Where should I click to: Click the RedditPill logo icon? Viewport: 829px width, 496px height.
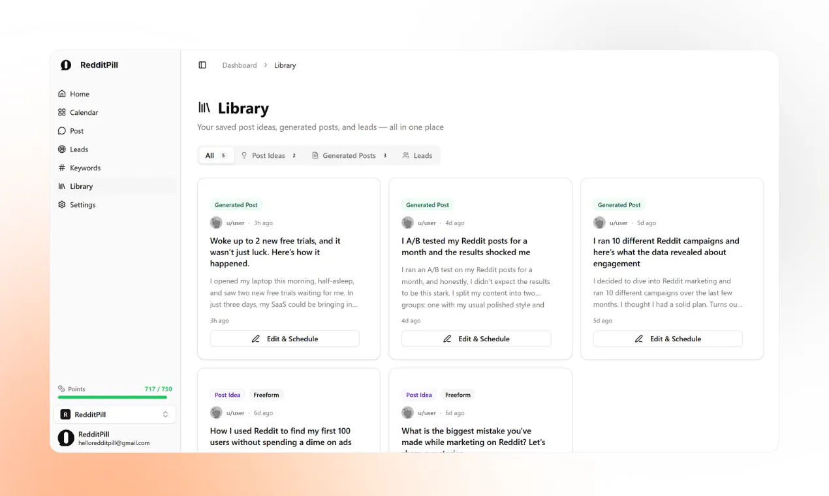pyautogui.click(x=66, y=65)
